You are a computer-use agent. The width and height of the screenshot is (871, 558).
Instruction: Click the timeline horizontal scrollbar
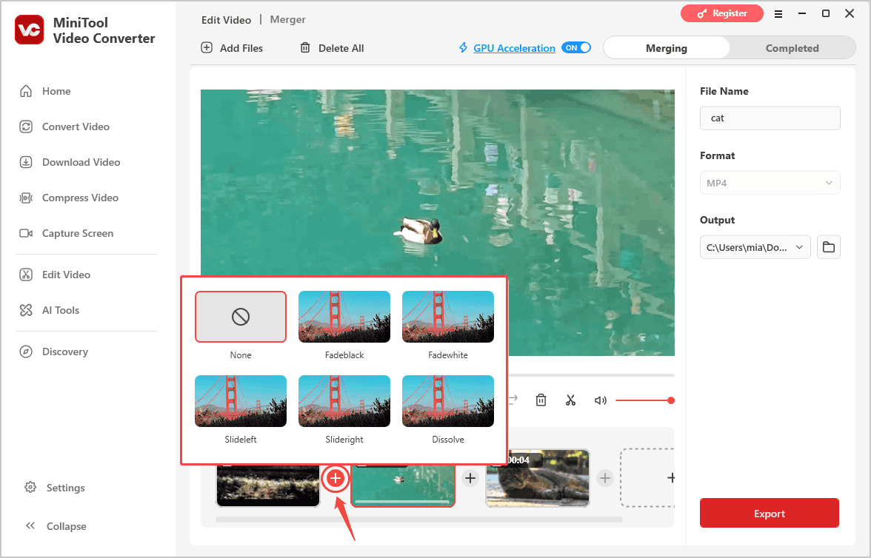(x=419, y=520)
